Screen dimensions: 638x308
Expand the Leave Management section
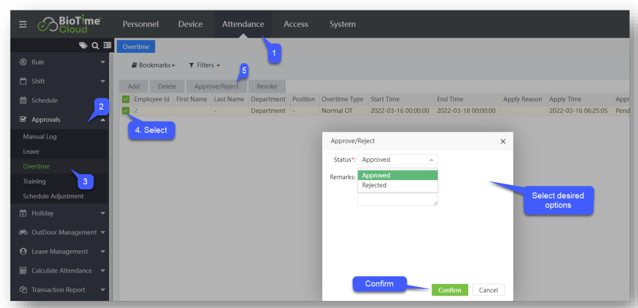click(60, 252)
